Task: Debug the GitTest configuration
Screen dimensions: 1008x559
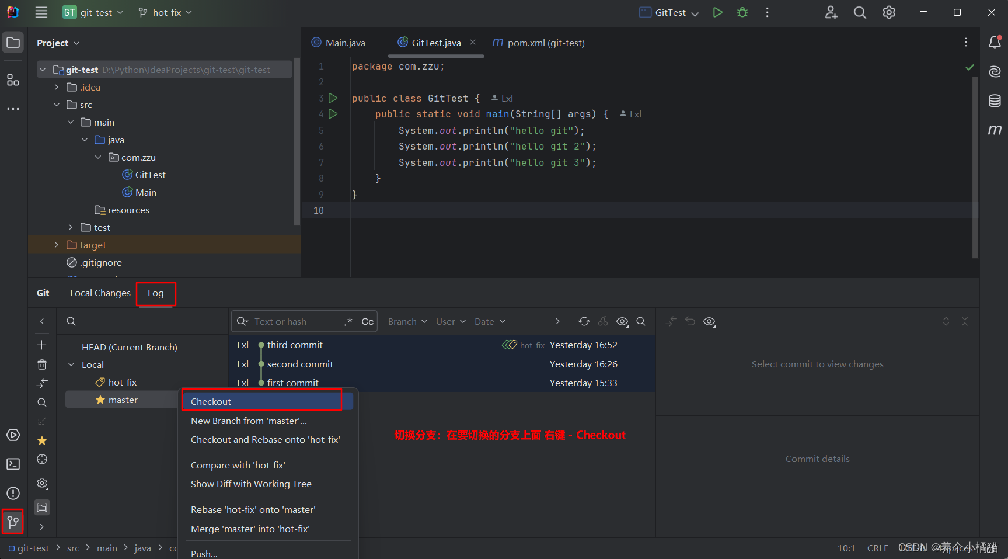Action: (x=742, y=12)
